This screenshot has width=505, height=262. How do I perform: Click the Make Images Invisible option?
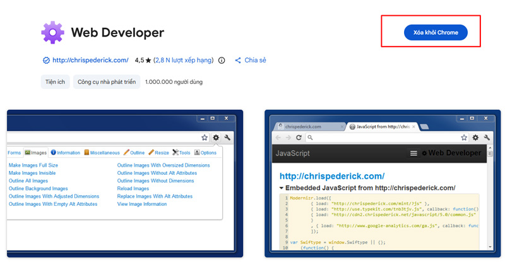click(x=32, y=173)
